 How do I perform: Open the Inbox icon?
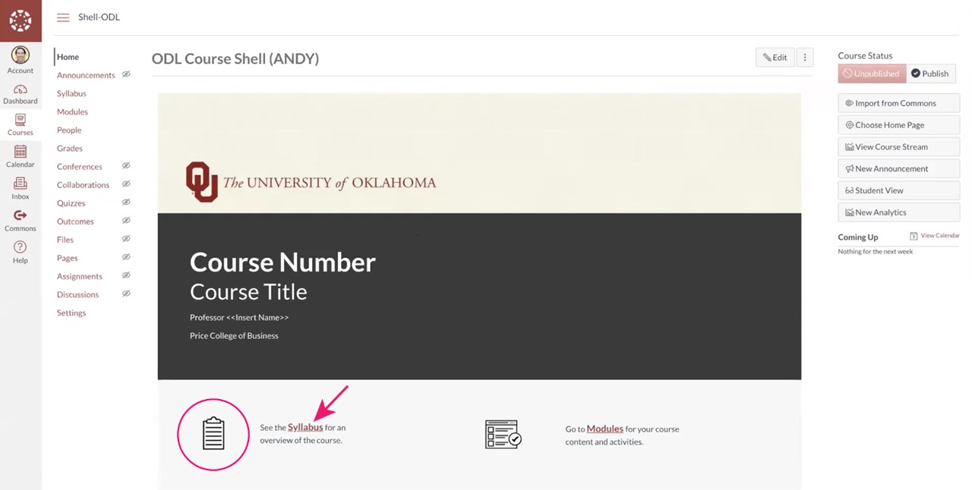[x=21, y=184]
